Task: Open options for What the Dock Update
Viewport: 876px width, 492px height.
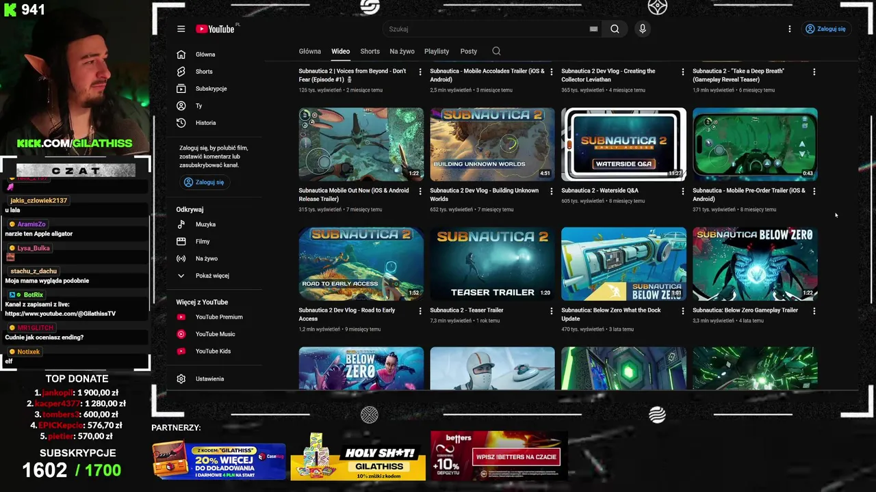Action: 682,311
